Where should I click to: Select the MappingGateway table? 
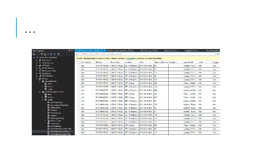(57, 118)
